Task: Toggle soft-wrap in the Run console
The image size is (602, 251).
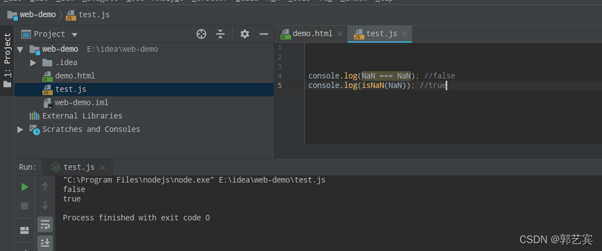Action: click(45, 224)
